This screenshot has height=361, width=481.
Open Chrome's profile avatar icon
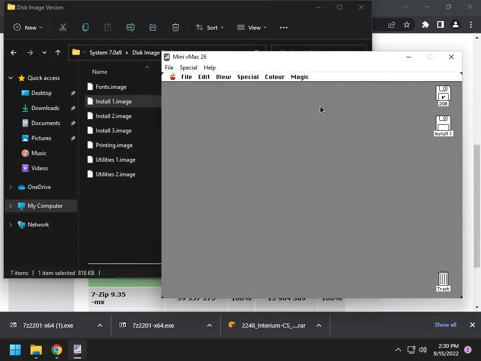(456, 24)
